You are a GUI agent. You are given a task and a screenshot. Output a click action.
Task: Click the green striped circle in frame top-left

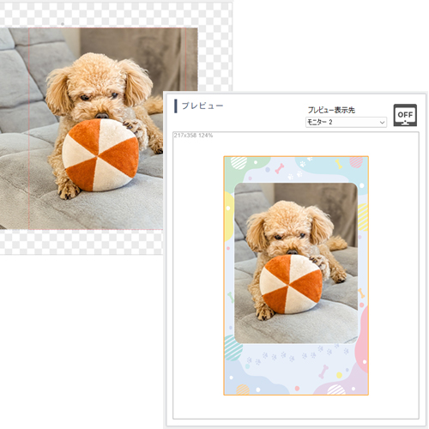point(239,163)
